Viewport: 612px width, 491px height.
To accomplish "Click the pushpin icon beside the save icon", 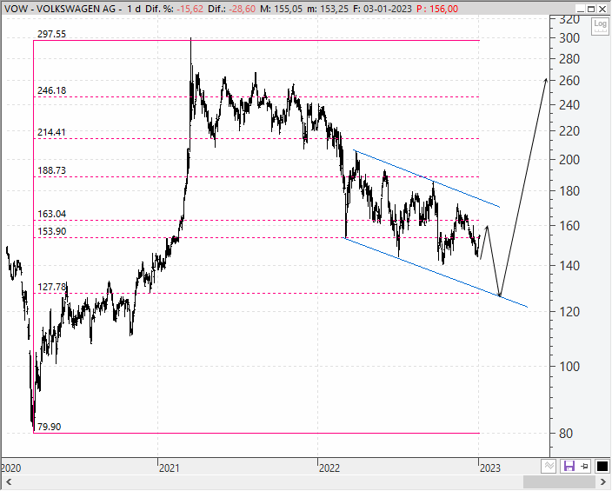I will coord(584,466).
